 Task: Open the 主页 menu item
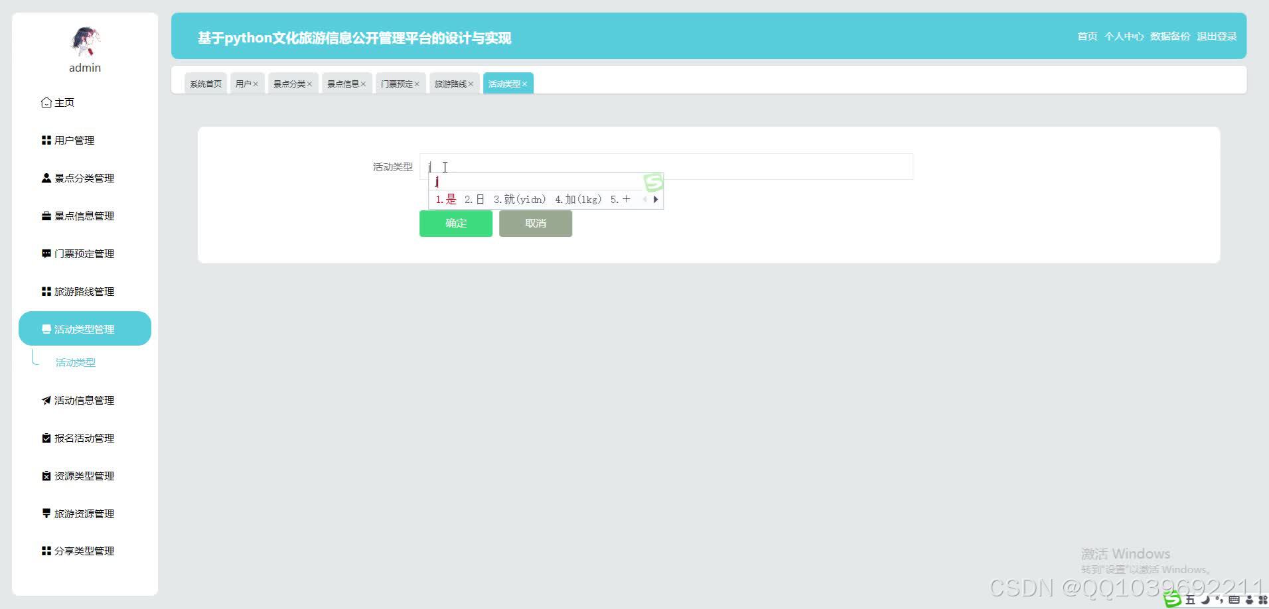pos(85,103)
